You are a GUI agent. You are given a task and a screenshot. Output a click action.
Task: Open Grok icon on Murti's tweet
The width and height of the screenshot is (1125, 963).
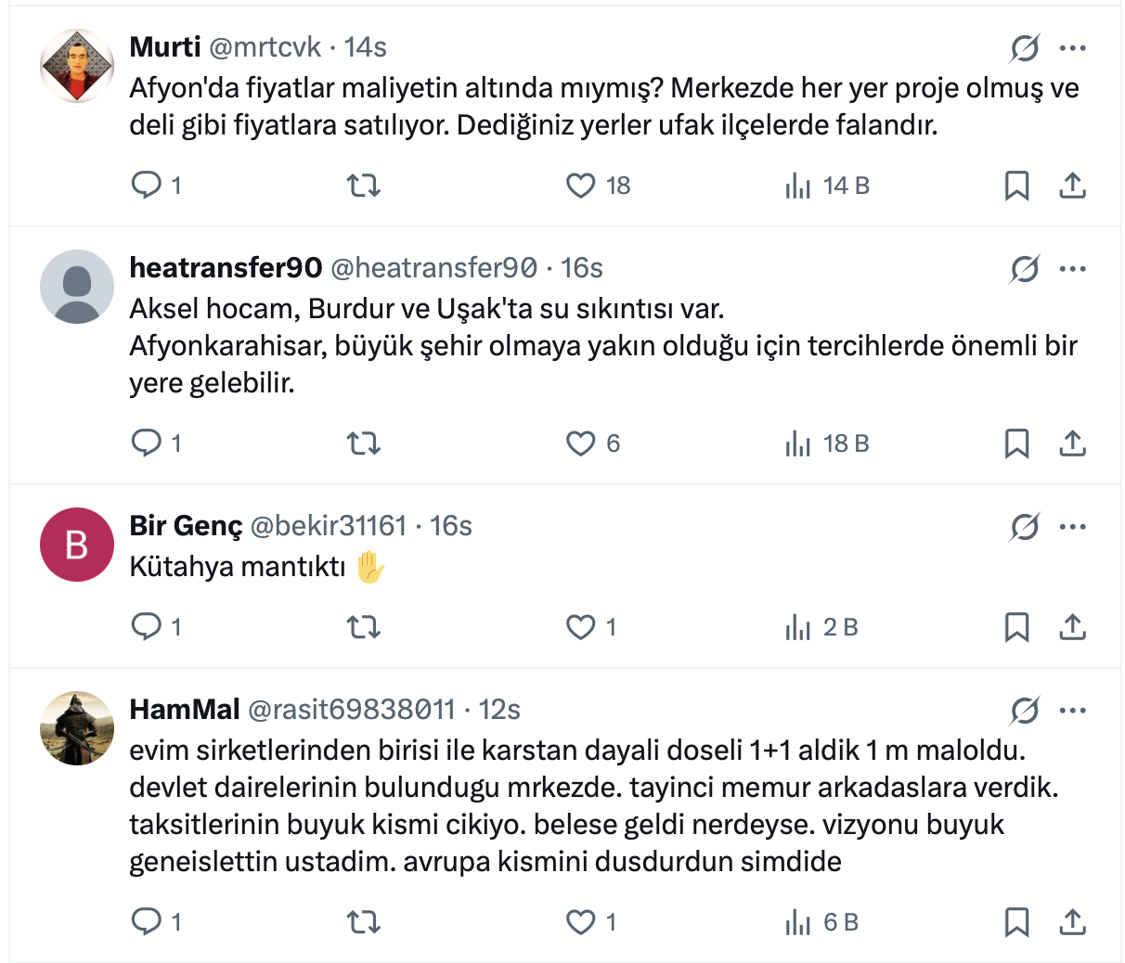1025,47
